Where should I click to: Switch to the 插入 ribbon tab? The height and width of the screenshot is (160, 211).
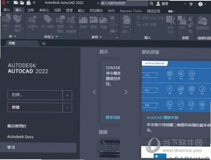(19, 10)
